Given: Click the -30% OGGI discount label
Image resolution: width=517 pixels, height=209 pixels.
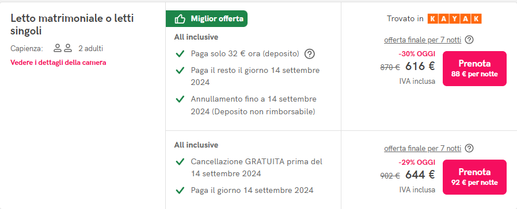Looking at the screenshot, I should coord(417,54).
